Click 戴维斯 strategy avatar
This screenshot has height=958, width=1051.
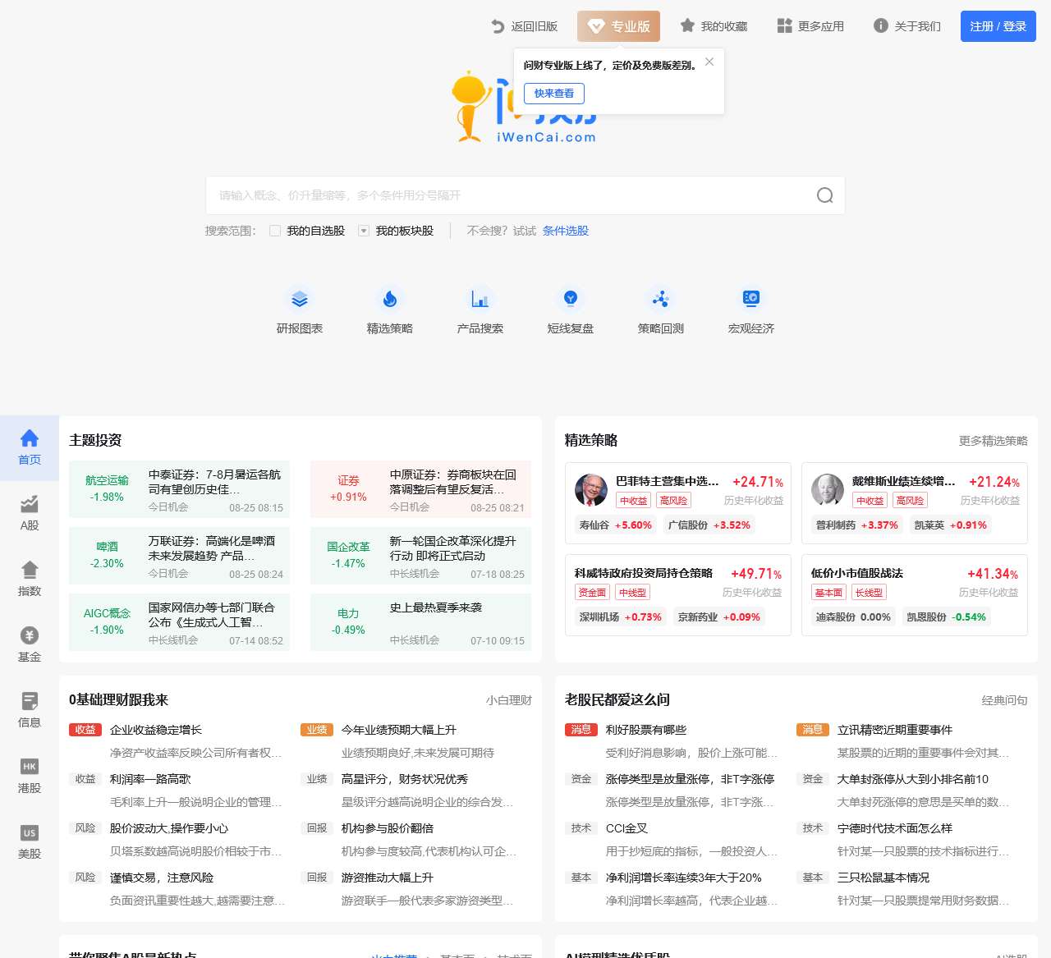(x=828, y=490)
